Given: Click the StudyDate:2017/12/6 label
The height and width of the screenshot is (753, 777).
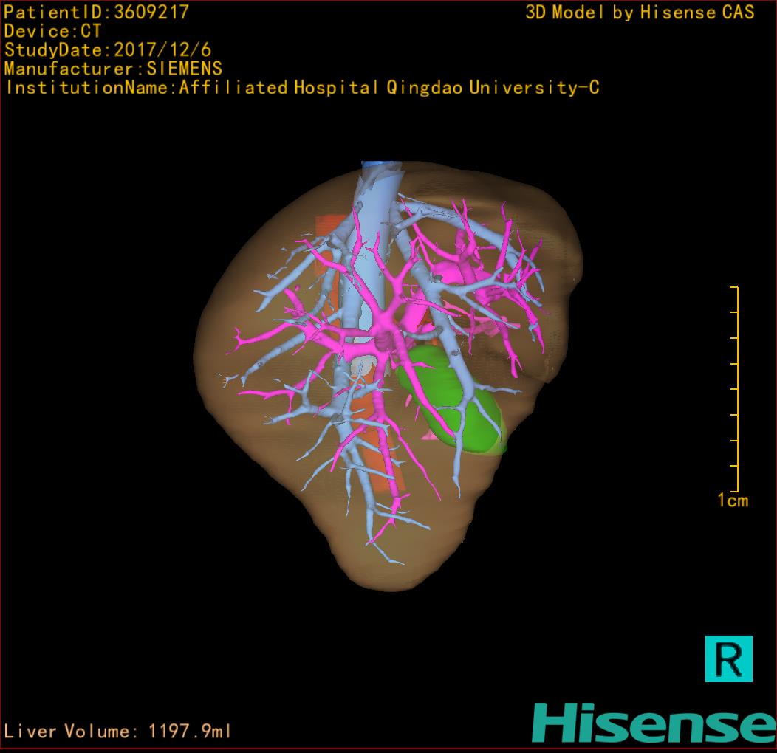Looking at the screenshot, I should 107,50.
